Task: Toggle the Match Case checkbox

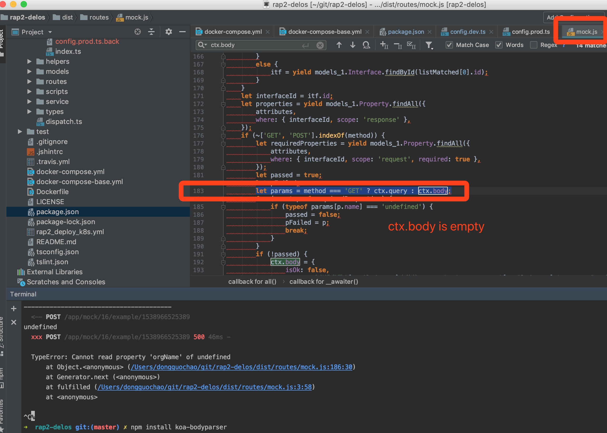Action: (449, 45)
